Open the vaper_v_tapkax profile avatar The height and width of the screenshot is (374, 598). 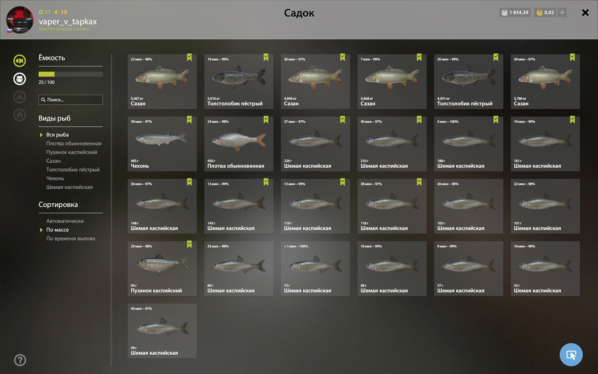click(20, 20)
